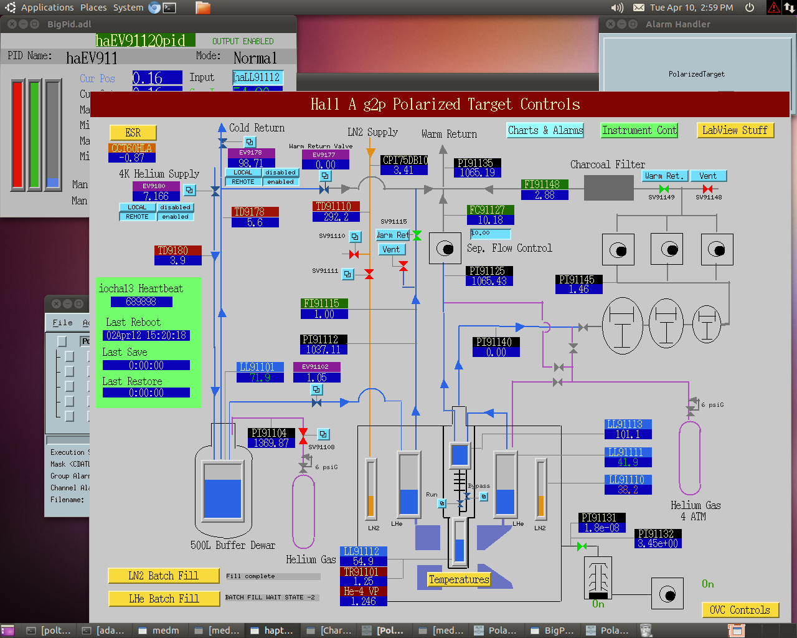Open related display icon below EV9177
This screenshot has width=797, height=638.
click(x=326, y=176)
